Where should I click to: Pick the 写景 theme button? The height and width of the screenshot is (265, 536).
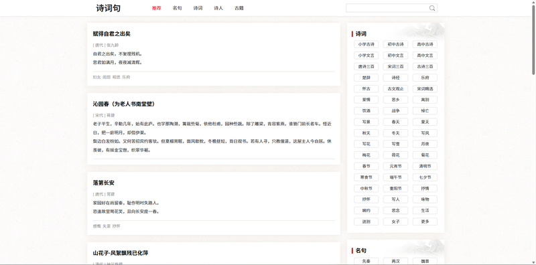pos(366,122)
